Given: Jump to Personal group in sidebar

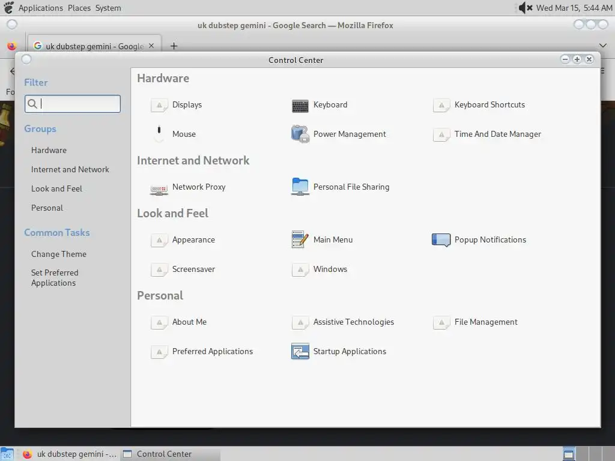Looking at the screenshot, I should [x=47, y=208].
